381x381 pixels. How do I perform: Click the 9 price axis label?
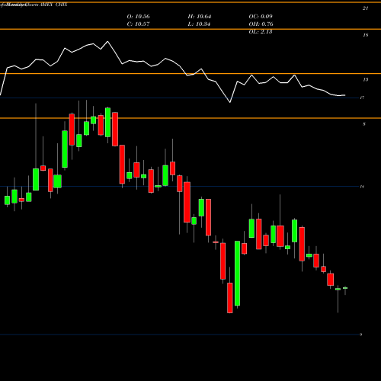click(x=360, y=335)
